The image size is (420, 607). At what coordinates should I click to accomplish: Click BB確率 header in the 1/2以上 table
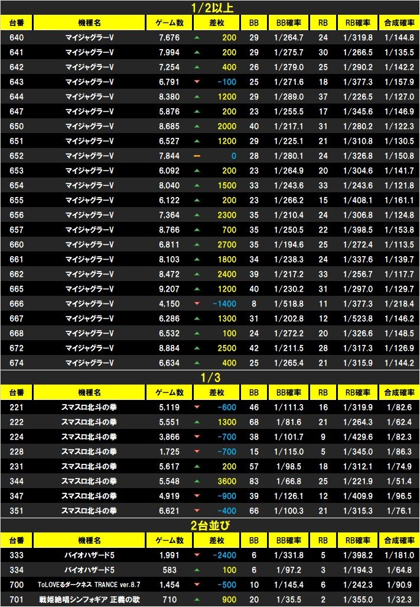click(x=289, y=23)
